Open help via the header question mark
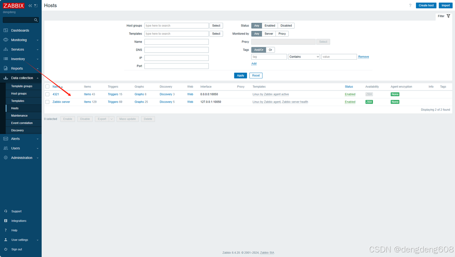This screenshot has width=455, height=257. tap(410, 5)
